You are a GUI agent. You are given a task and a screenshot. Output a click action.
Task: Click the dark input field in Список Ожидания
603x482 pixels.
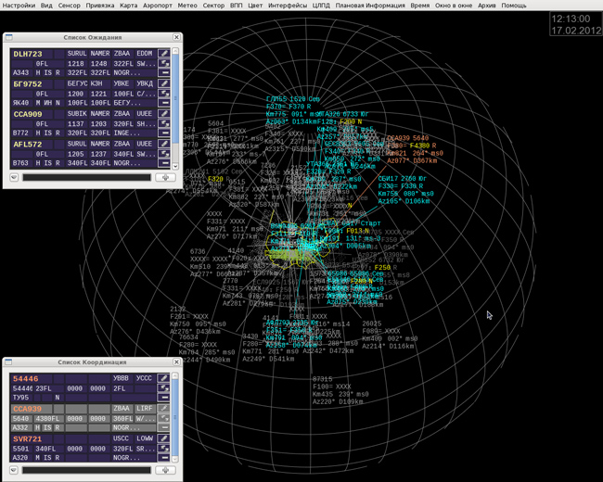pyautogui.click(x=87, y=178)
